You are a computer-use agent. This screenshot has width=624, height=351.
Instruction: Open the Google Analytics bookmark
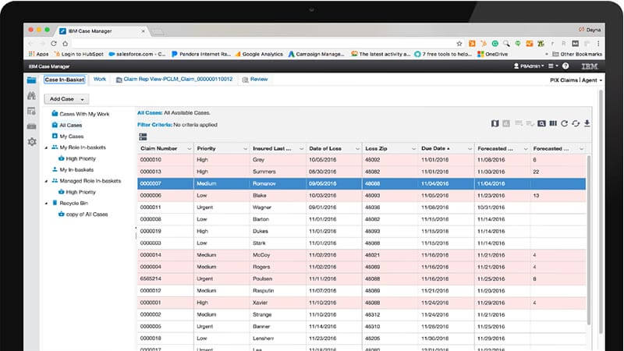259,54
